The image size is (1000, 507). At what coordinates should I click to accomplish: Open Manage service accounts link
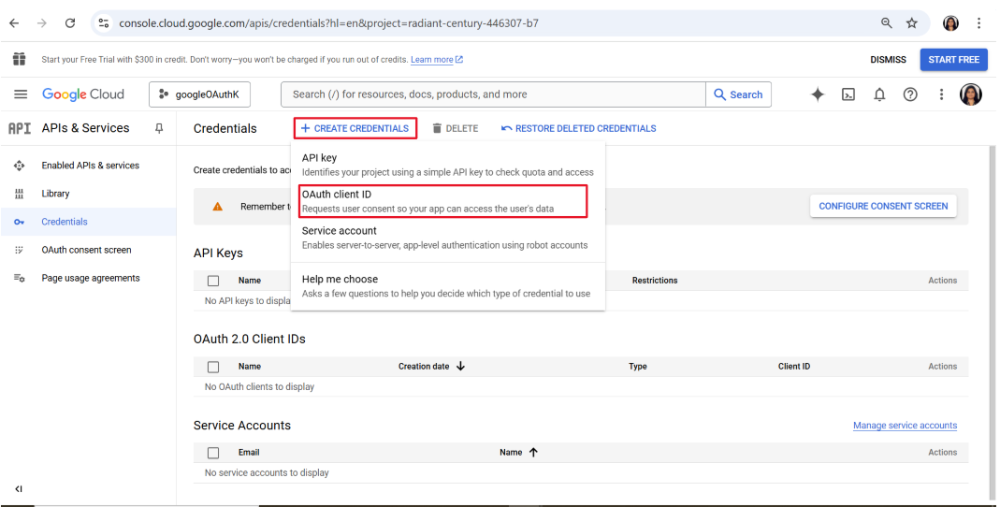click(905, 426)
